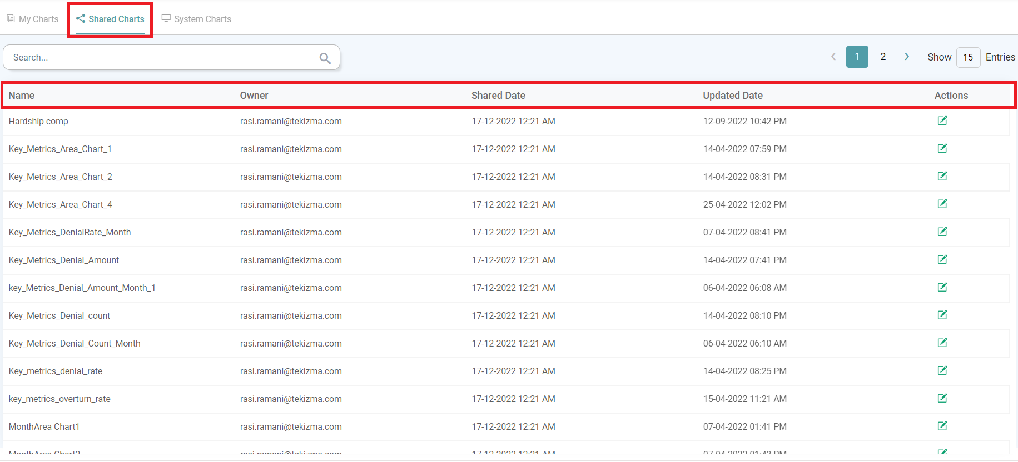Image resolution: width=1018 pixels, height=462 pixels.
Task: Jump to page 2 of results
Action: tap(882, 57)
